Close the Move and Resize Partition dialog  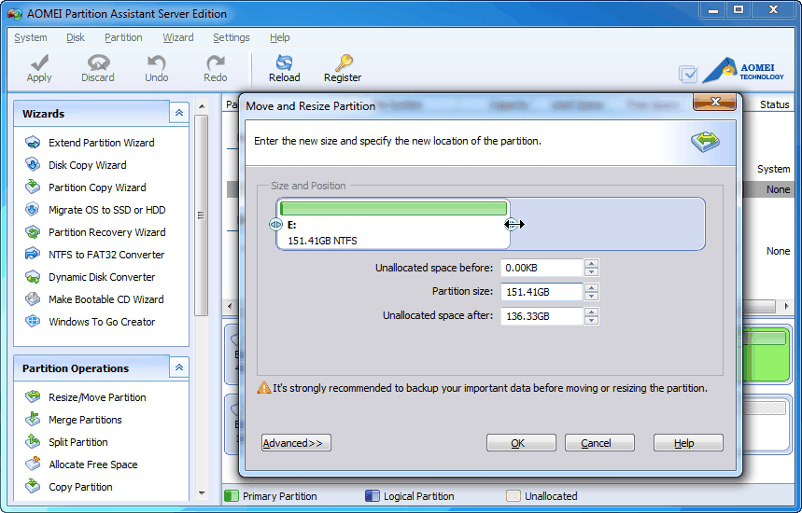tap(714, 102)
